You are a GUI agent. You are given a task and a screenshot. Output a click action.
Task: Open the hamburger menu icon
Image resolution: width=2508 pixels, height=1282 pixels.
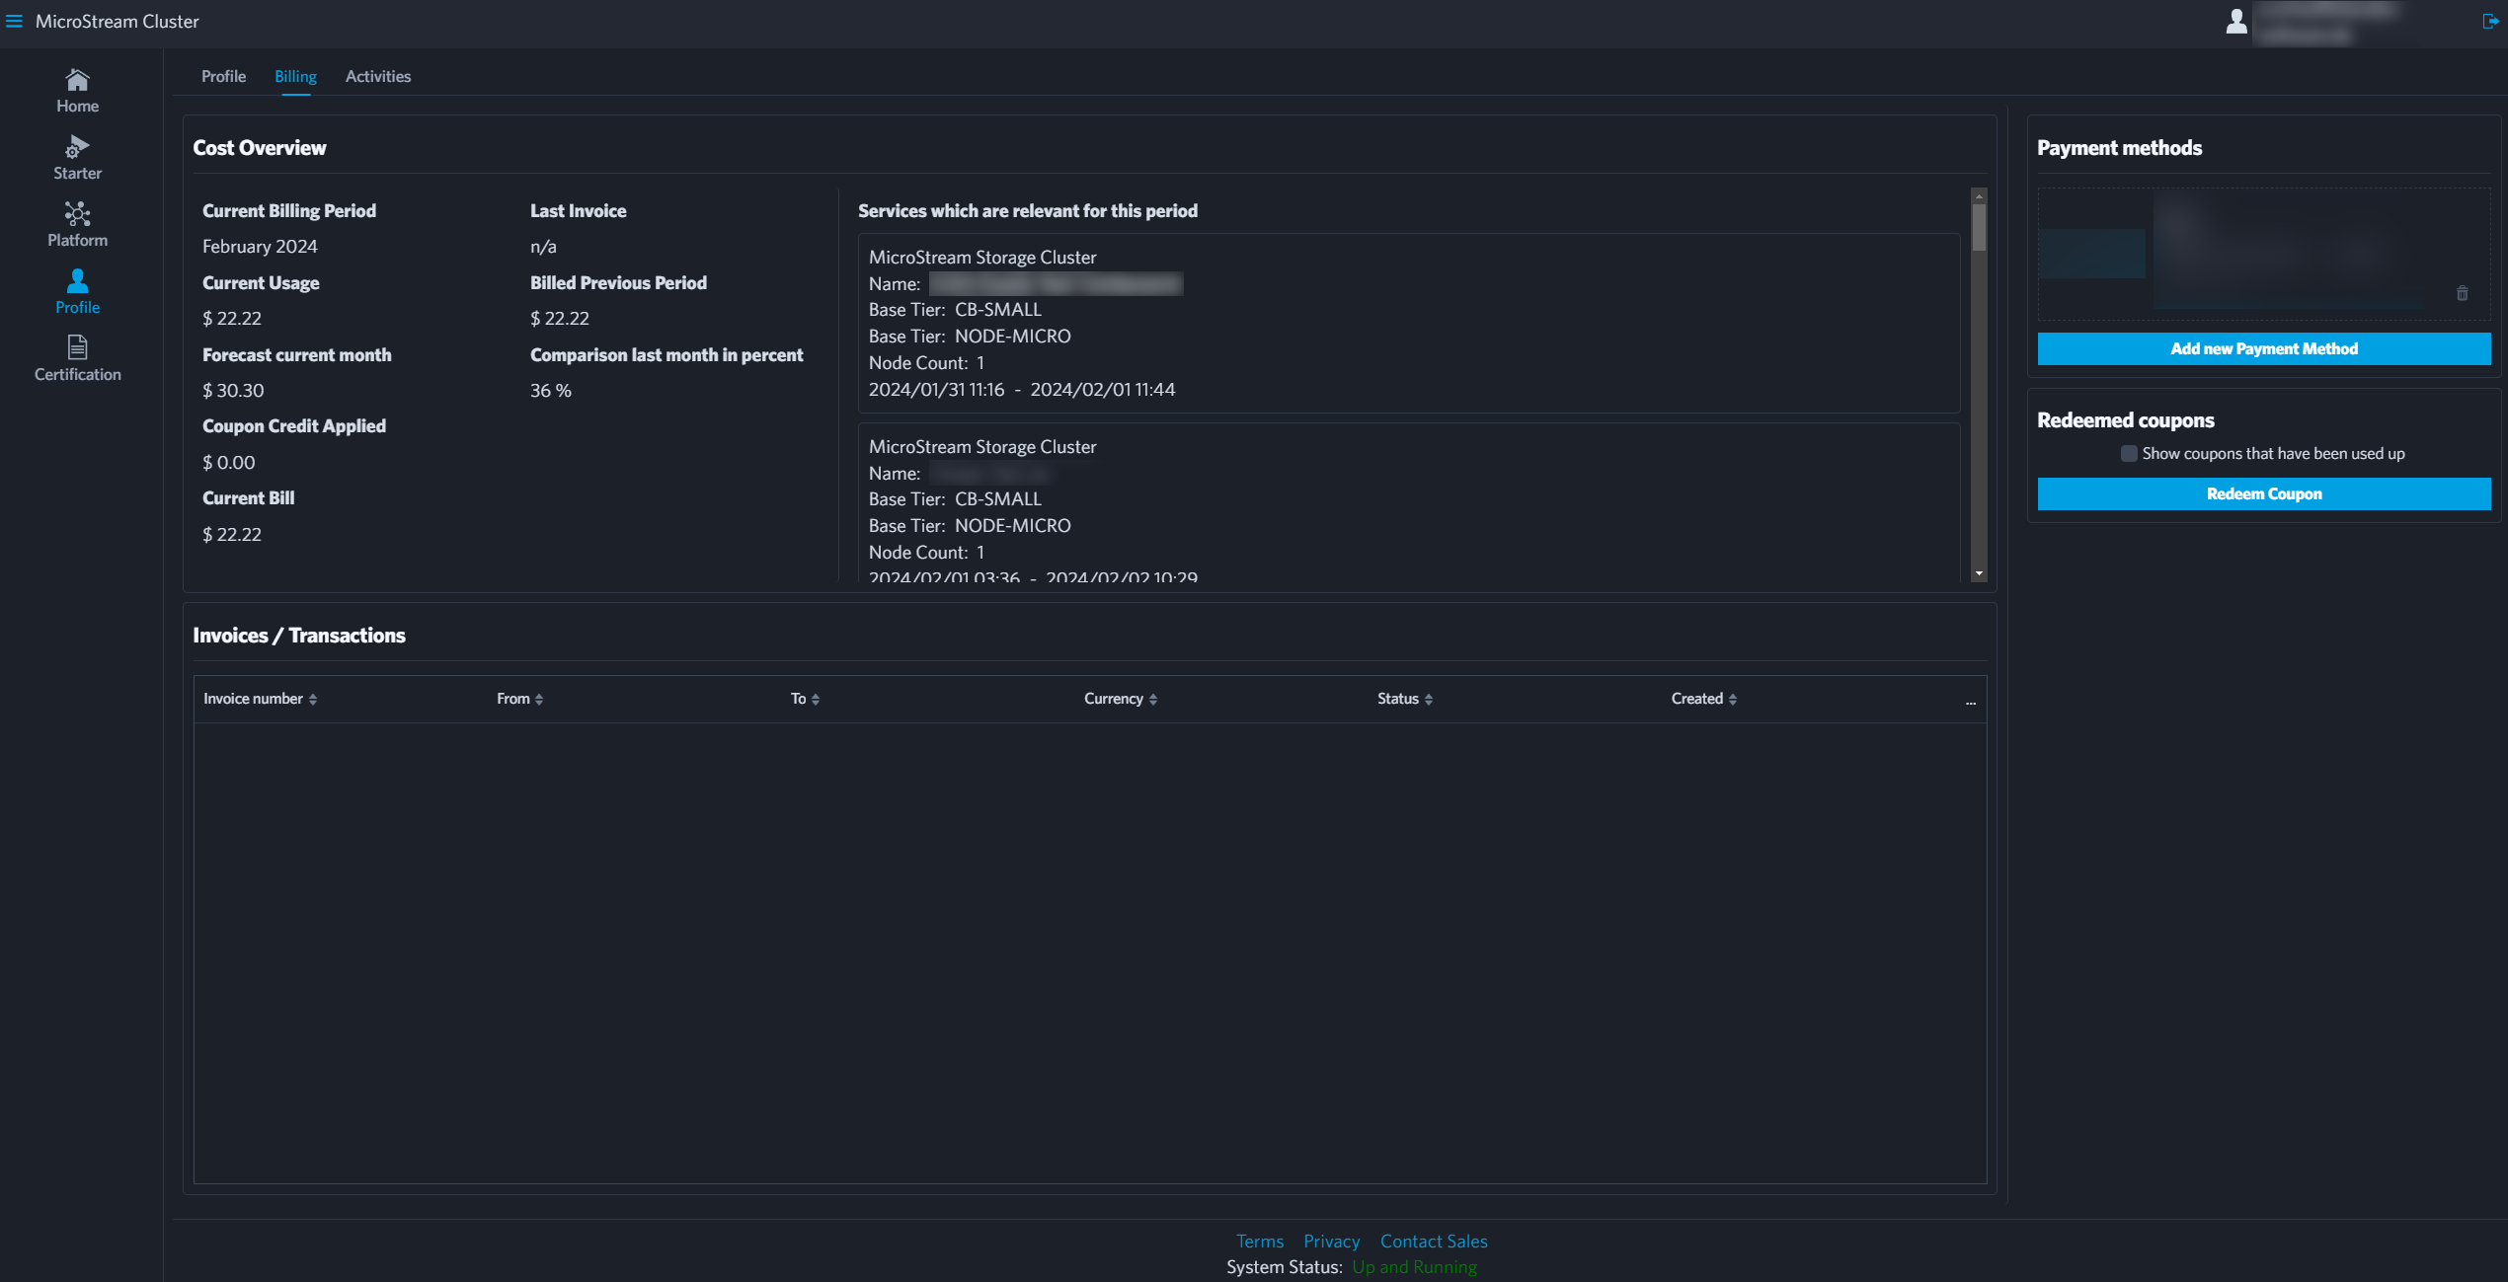click(14, 21)
